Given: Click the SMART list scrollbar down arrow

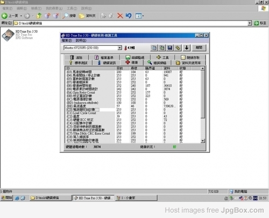Looking at the screenshot, I should click(203, 141).
